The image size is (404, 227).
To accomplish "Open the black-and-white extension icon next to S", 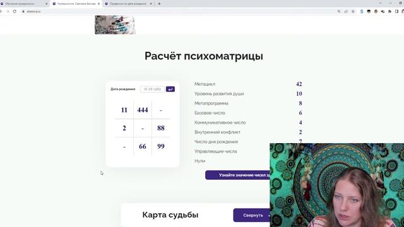I will (369, 11).
